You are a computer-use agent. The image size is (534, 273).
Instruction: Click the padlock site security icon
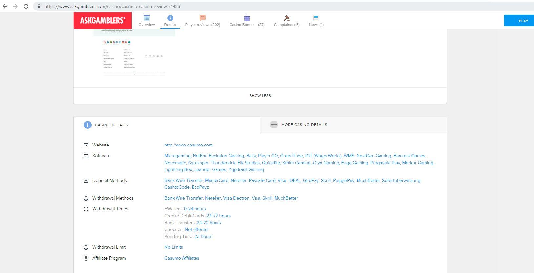click(39, 6)
